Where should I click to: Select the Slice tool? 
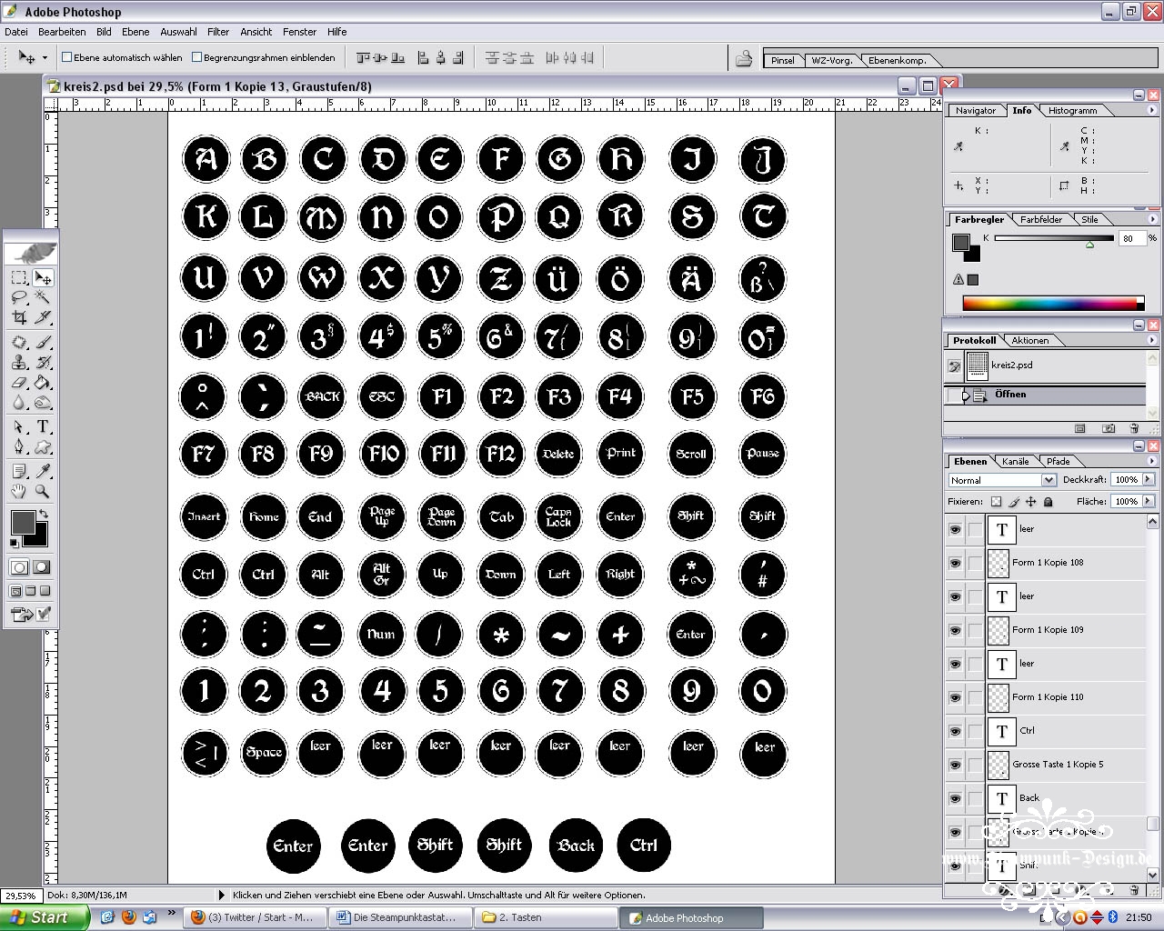pyautogui.click(x=42, y=317)
